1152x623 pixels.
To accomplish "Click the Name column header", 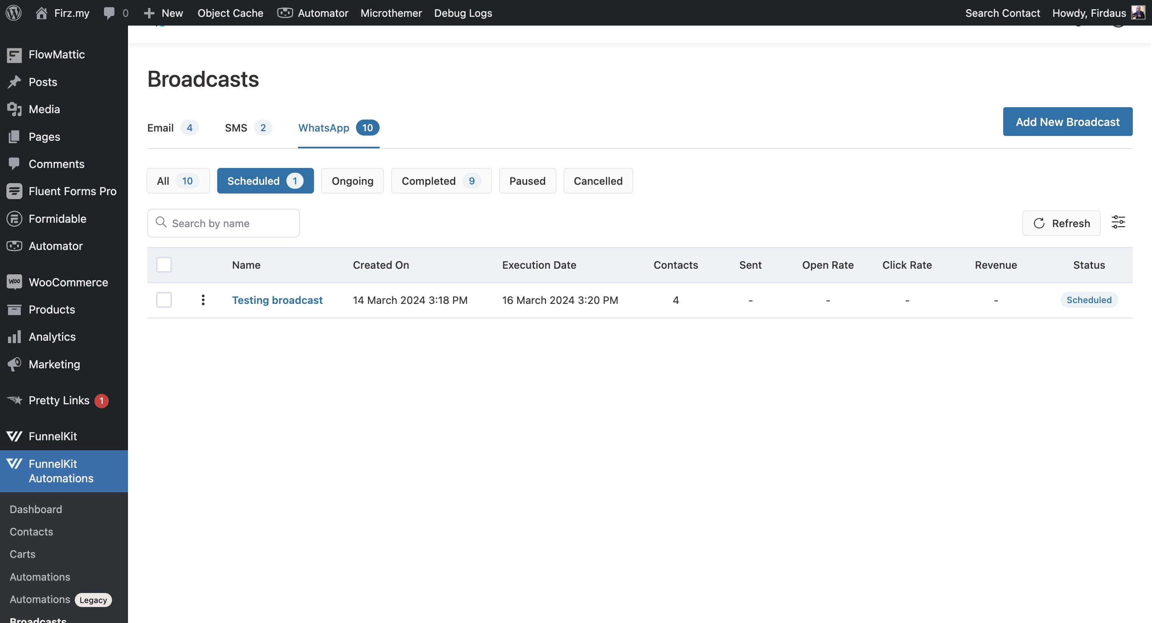I will [246, 265].
